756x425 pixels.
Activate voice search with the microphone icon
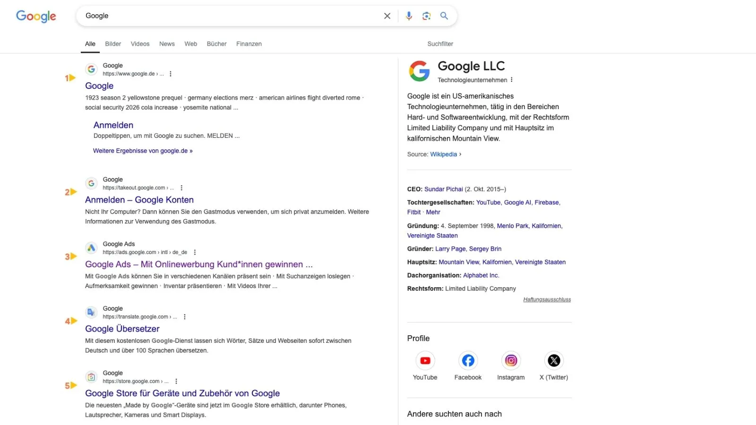click(408, 16)
